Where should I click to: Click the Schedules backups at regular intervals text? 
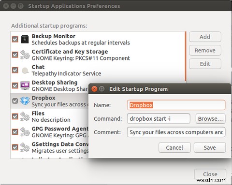click(81, 43)
